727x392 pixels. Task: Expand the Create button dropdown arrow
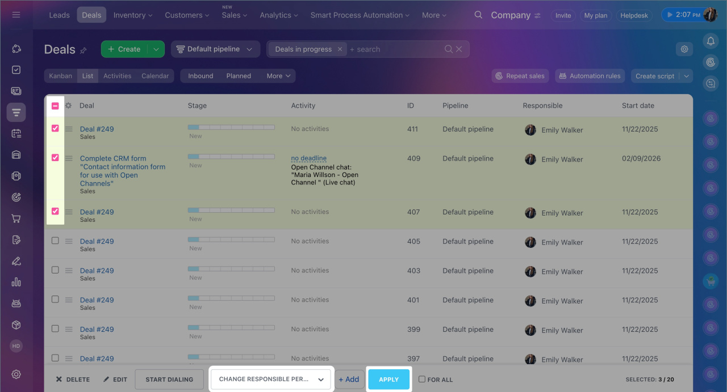[x=156, y=49]
